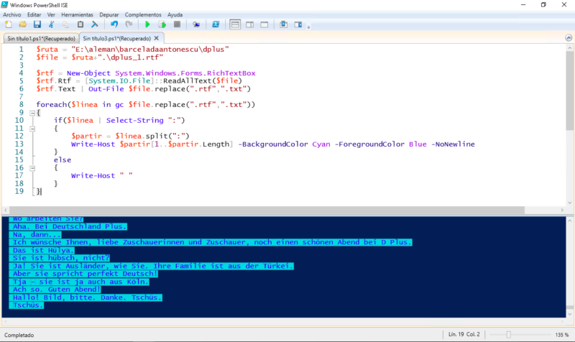Screen dimensions: 575x342
Task: Open the Complementos menu
Action: coord(143,14)
